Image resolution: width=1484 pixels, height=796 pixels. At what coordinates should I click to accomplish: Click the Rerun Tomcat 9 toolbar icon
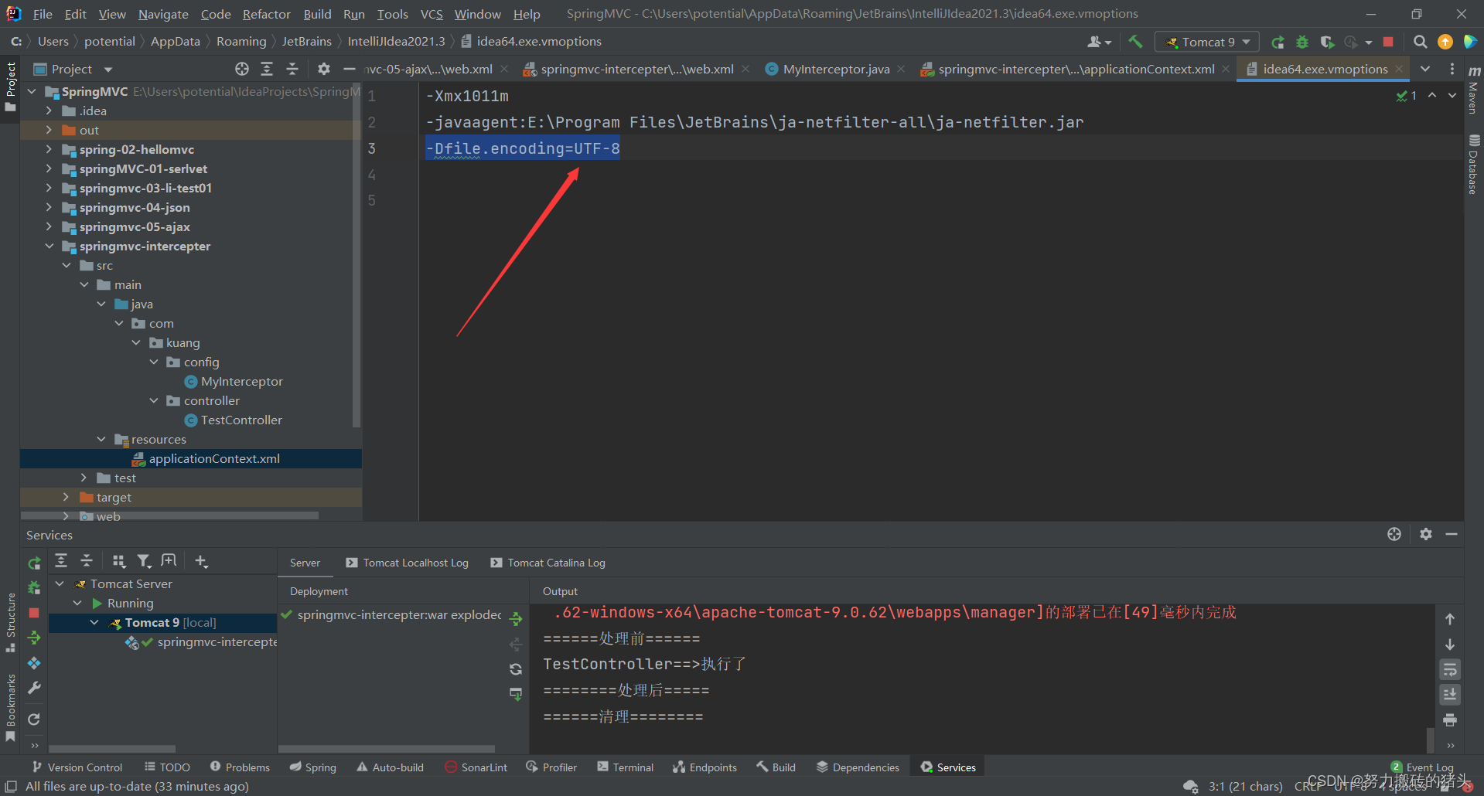tap(1278, 42)
